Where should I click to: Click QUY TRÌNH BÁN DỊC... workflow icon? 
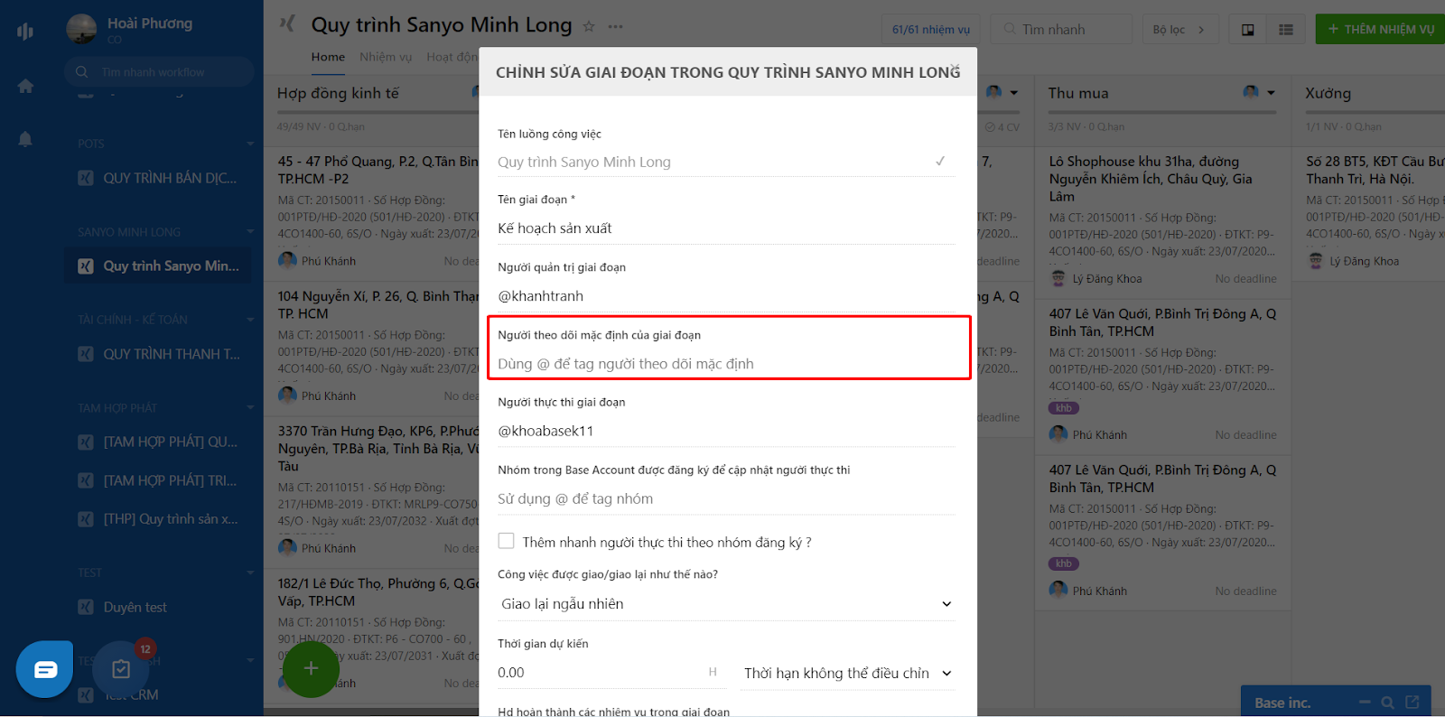click(86, 178)
